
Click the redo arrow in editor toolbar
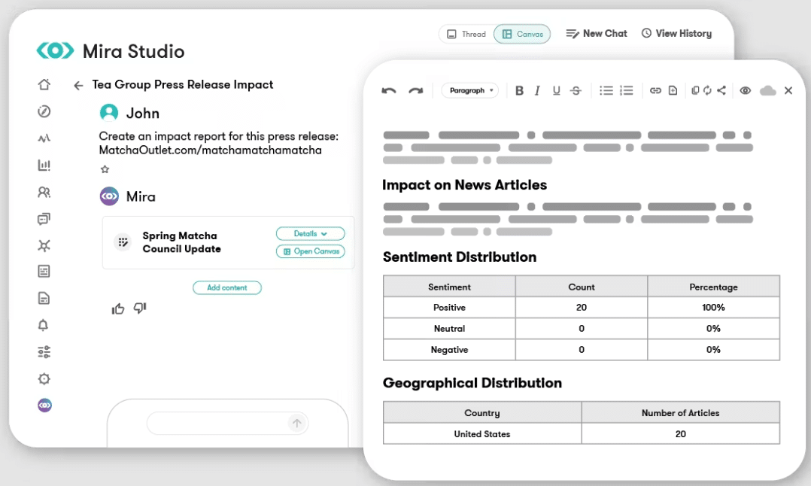click(x=416, y=90)
